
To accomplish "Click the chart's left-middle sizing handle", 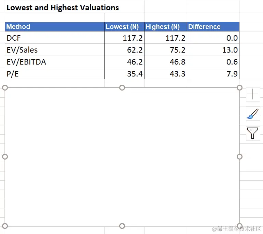I will (x=5, y=157).
